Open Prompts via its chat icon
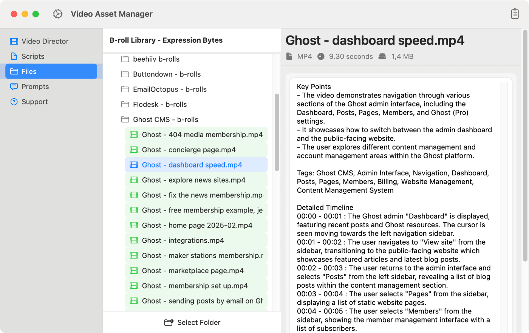This screenshot has height=333, width=529. tap(14, 87)
